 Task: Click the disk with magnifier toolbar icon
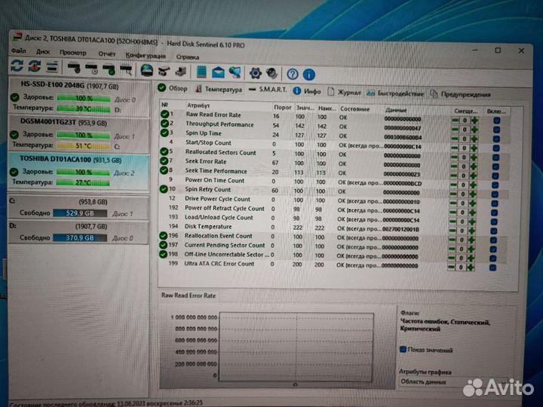(x=127, y=70)
